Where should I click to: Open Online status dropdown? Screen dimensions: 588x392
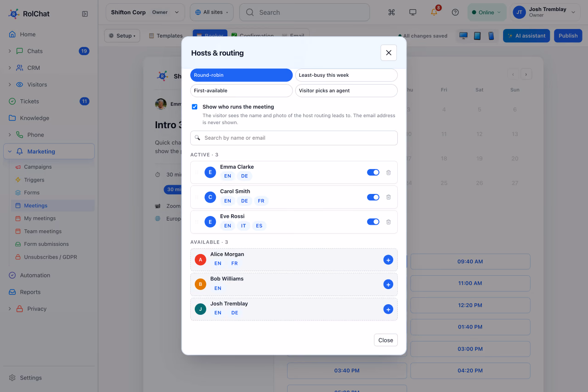(x=486, y=12)
